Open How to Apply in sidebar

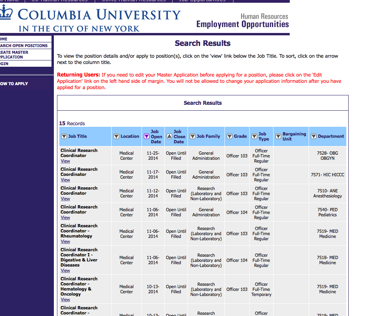(14, 84)
